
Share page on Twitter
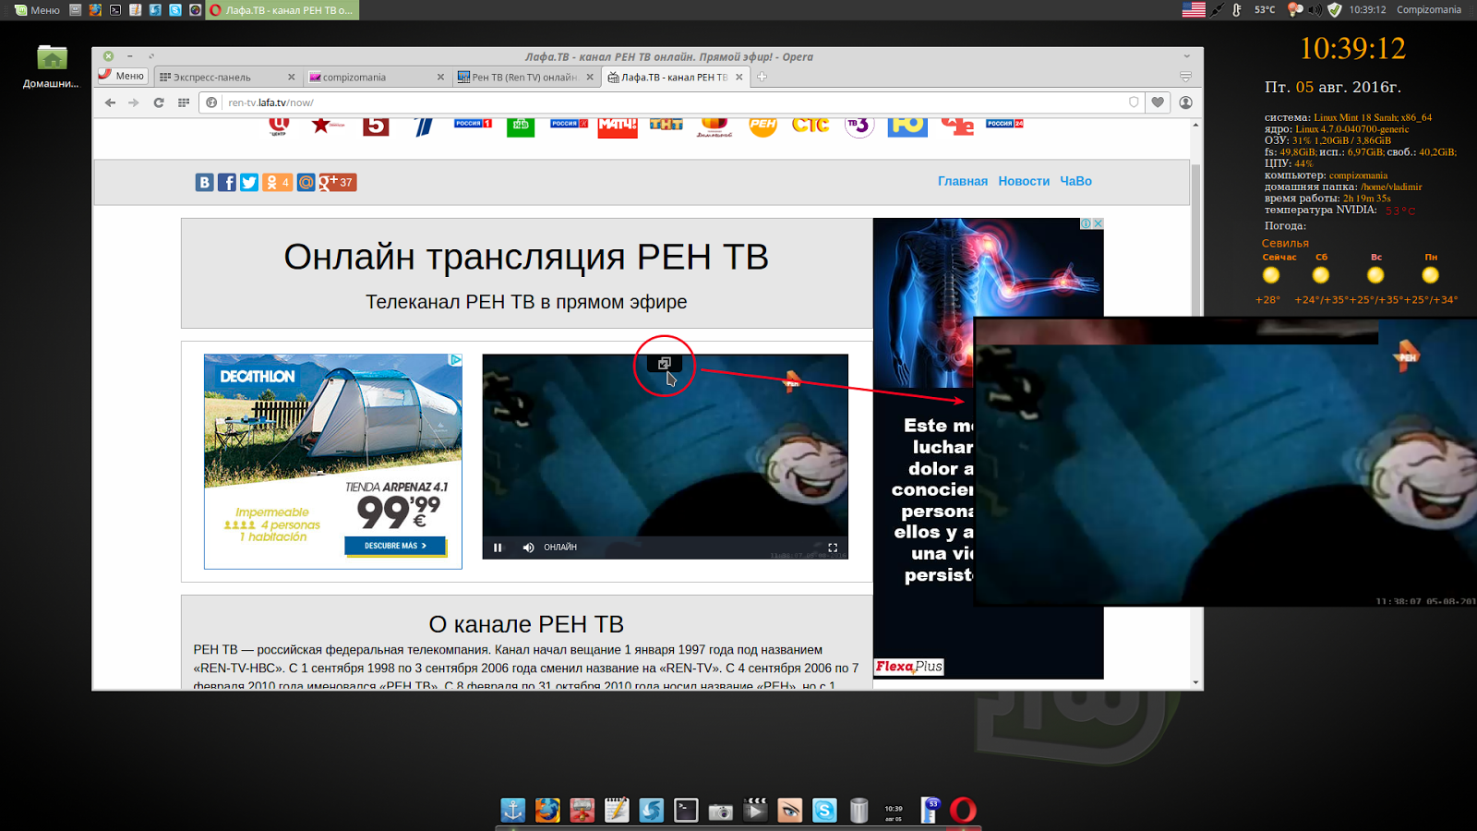tap(249, 183)
